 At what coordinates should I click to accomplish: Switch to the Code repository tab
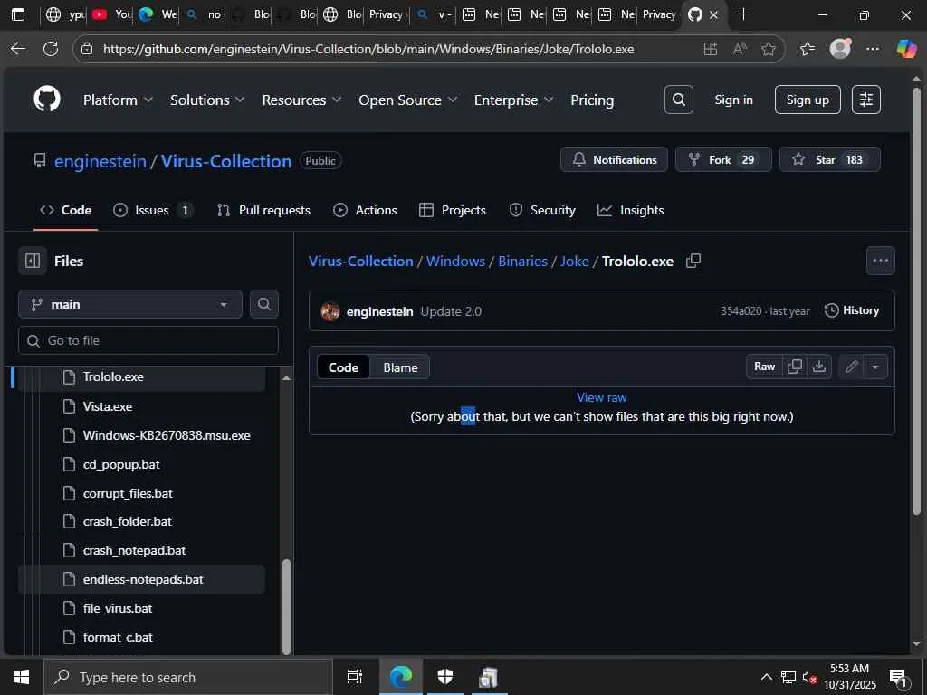click(x=65, y=210)
